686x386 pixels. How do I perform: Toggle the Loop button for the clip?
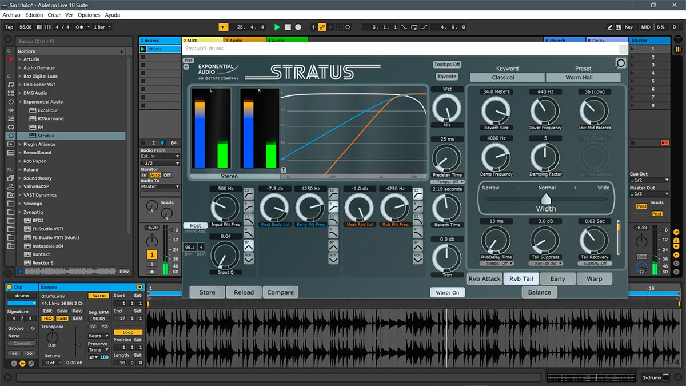[128, 332]
